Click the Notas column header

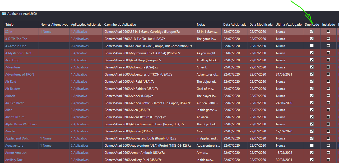[x=201, y=25]
